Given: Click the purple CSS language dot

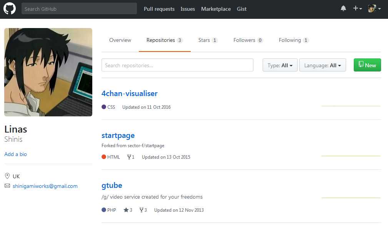Looking at the screenshot, I should [104, 107].
